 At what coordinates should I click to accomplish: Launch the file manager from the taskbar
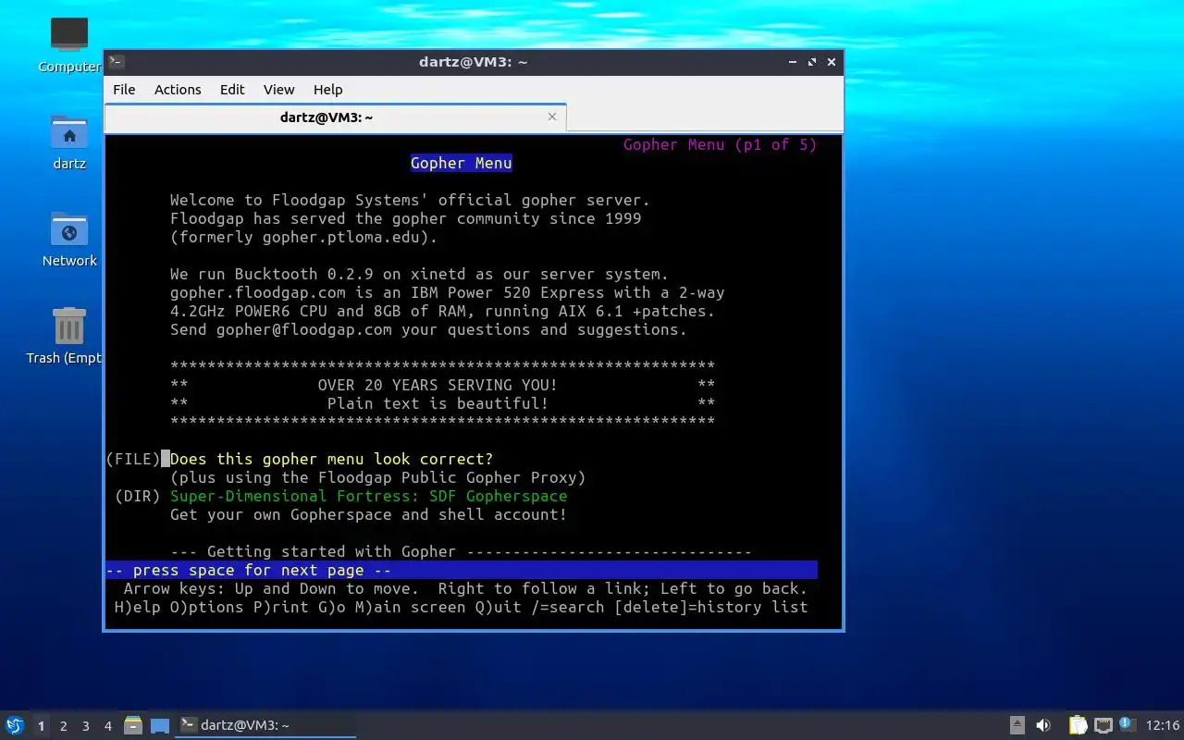(x=133, y=725)
